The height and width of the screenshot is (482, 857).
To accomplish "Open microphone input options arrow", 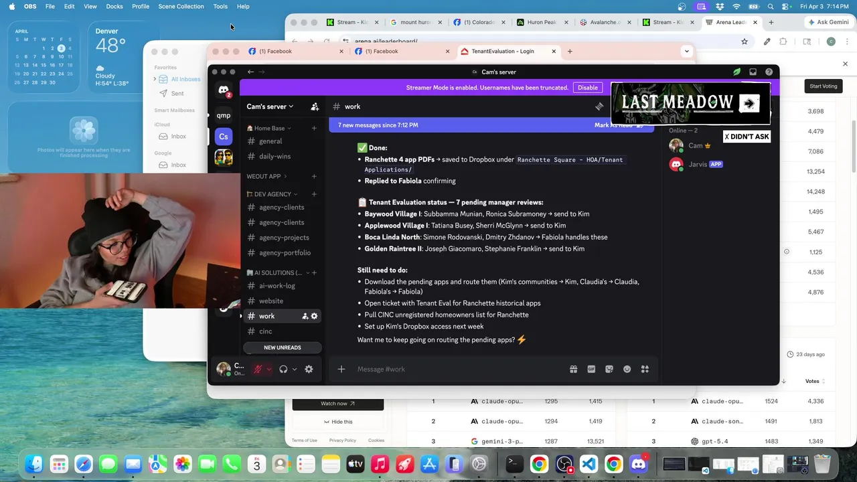I will (269, 369).
